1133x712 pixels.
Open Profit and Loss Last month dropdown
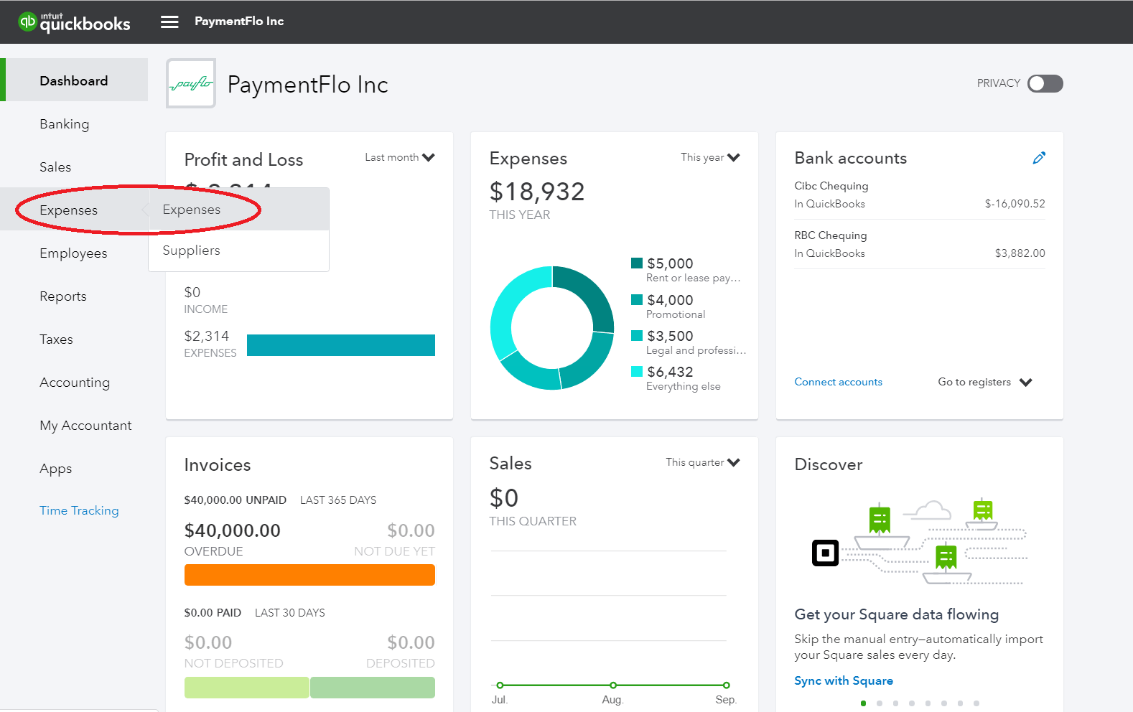(x=400, y=157)
